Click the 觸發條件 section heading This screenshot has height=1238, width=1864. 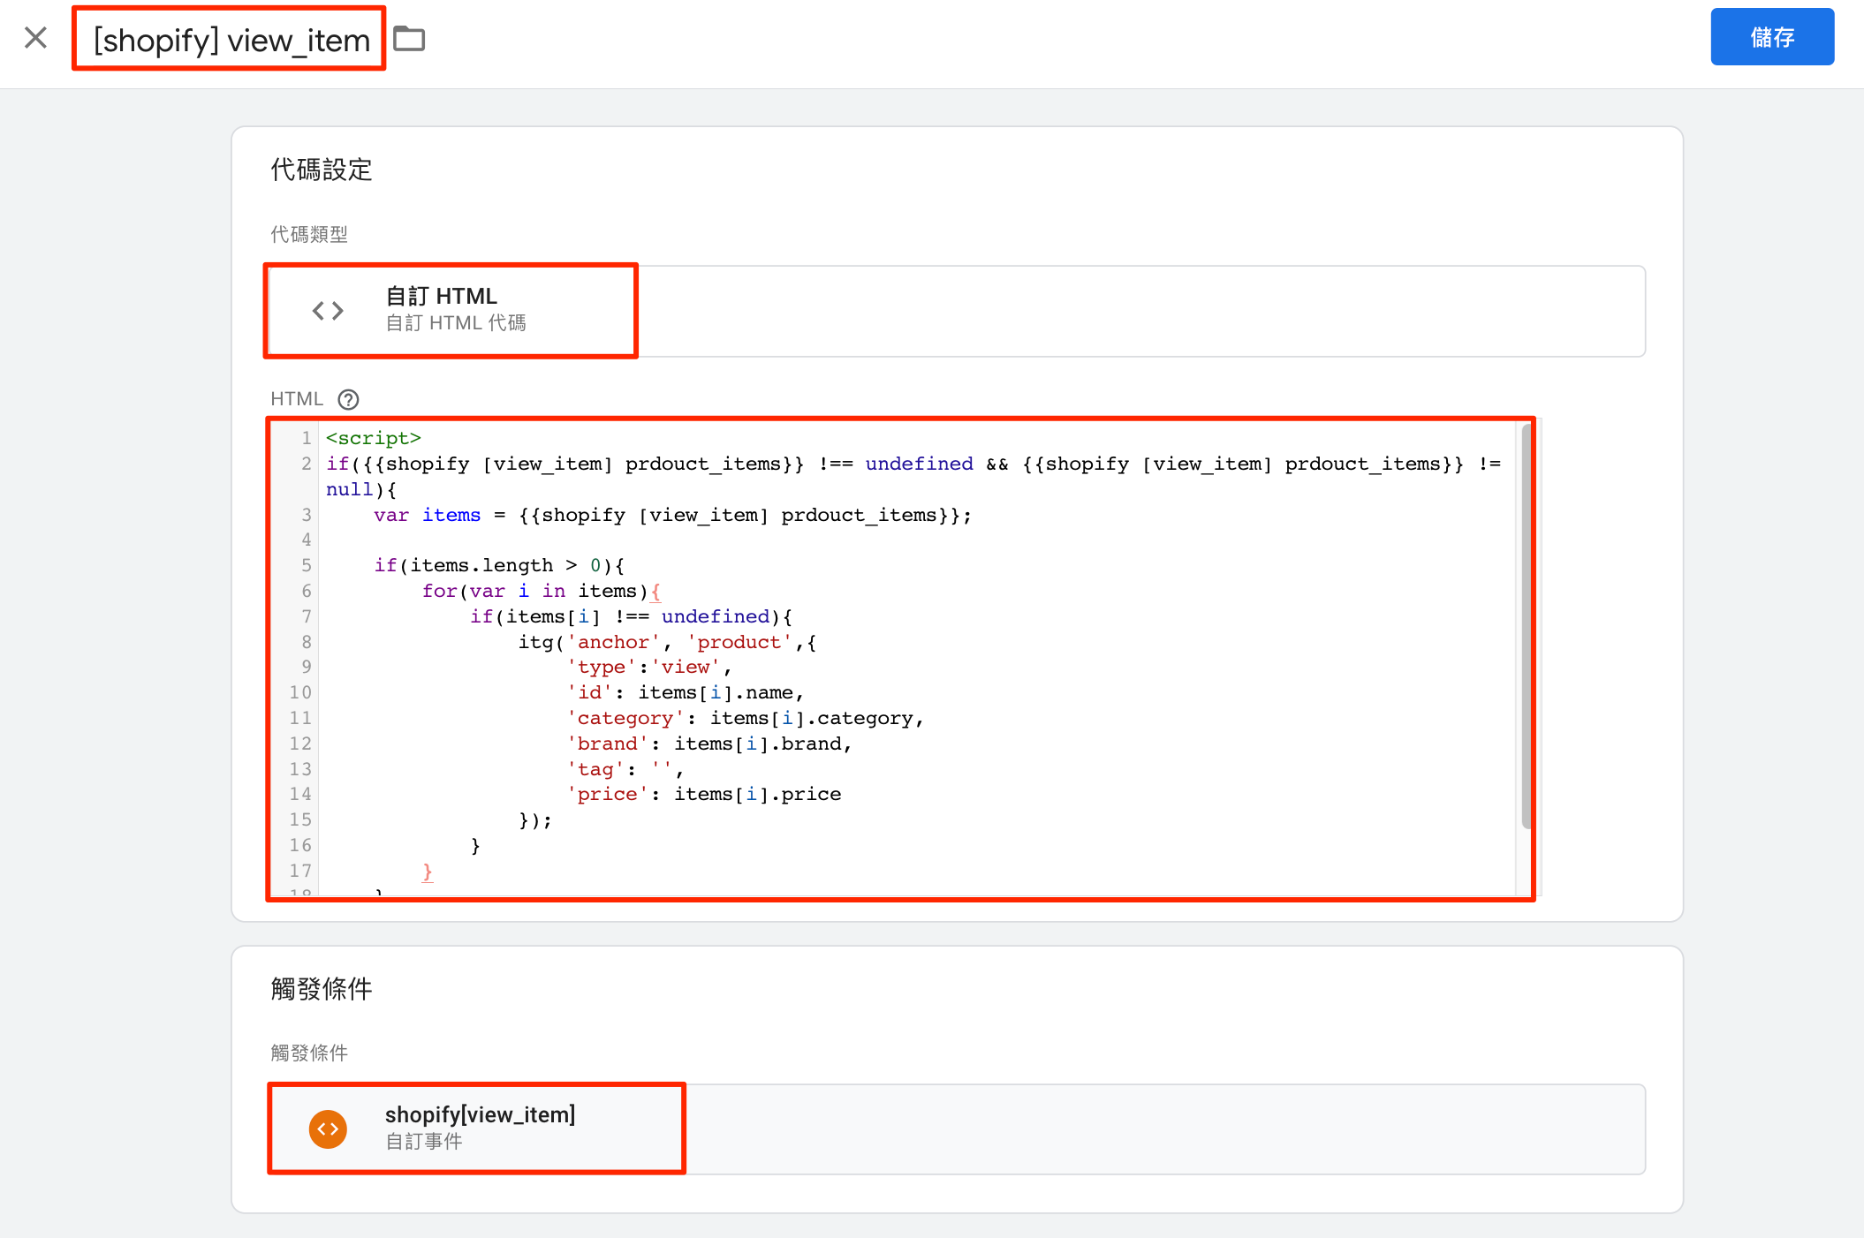tap(322, 988)
